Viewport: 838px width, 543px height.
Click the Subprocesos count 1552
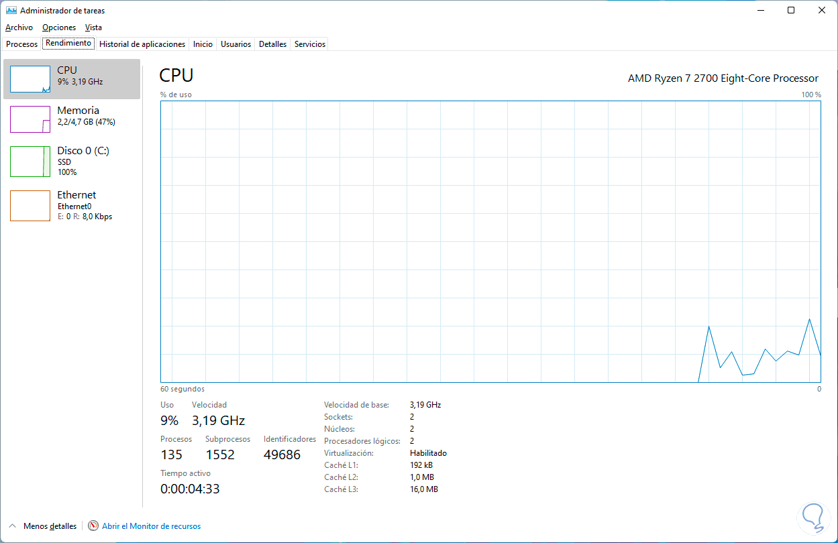click(220, 455)
